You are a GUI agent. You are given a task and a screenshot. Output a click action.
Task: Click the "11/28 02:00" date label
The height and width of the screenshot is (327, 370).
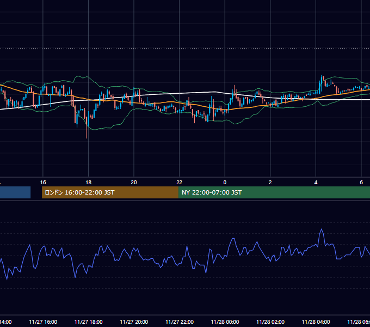[x=270, y=322]
